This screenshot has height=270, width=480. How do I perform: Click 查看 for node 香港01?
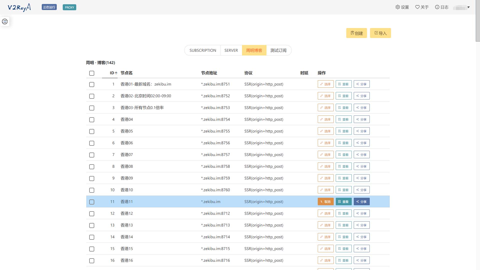[x=343, y=84]
